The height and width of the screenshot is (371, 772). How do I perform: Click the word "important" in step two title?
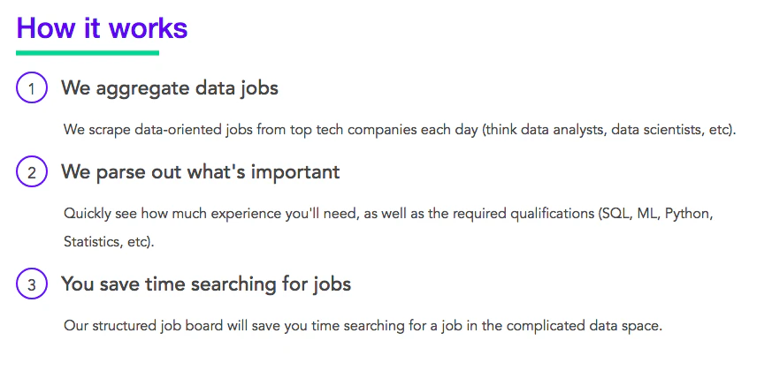(x=298, y=172)
